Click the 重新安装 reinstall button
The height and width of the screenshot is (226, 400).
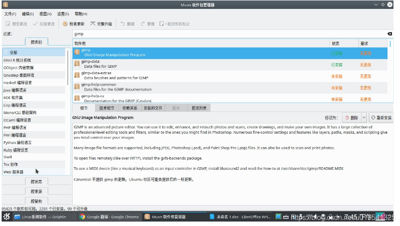coord(381,118)
